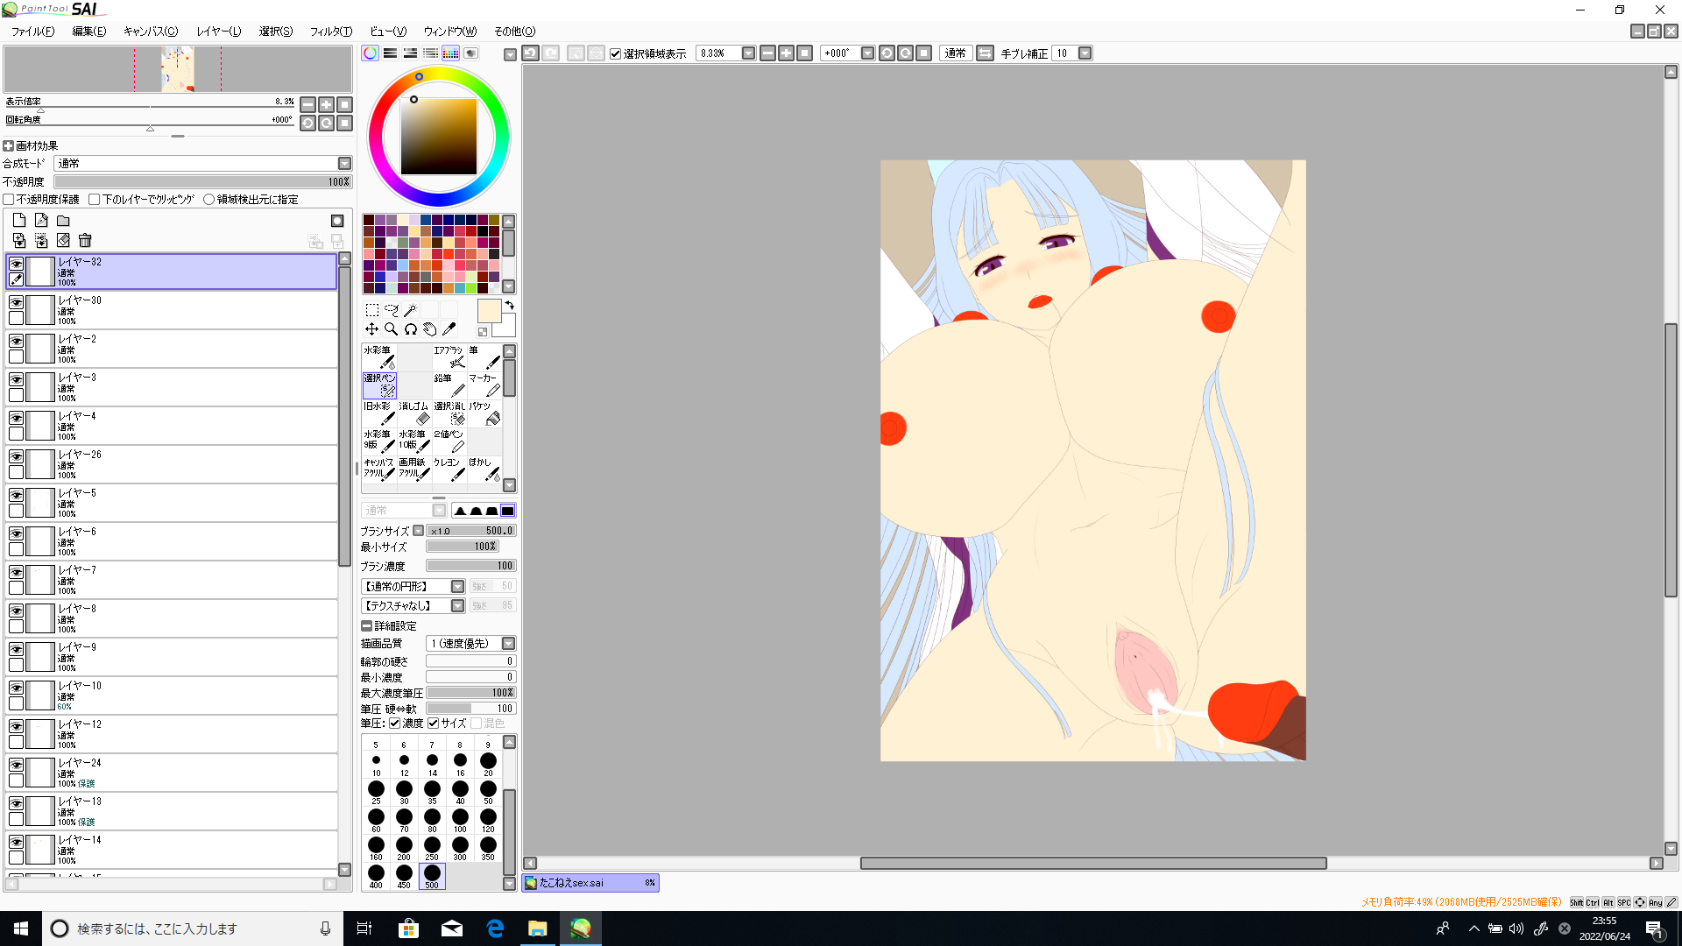The height and width of the screenshot is (946, 1682).
Task: Choose the 水彩筆 watercolor brush
Action: (x=379, y=357)
